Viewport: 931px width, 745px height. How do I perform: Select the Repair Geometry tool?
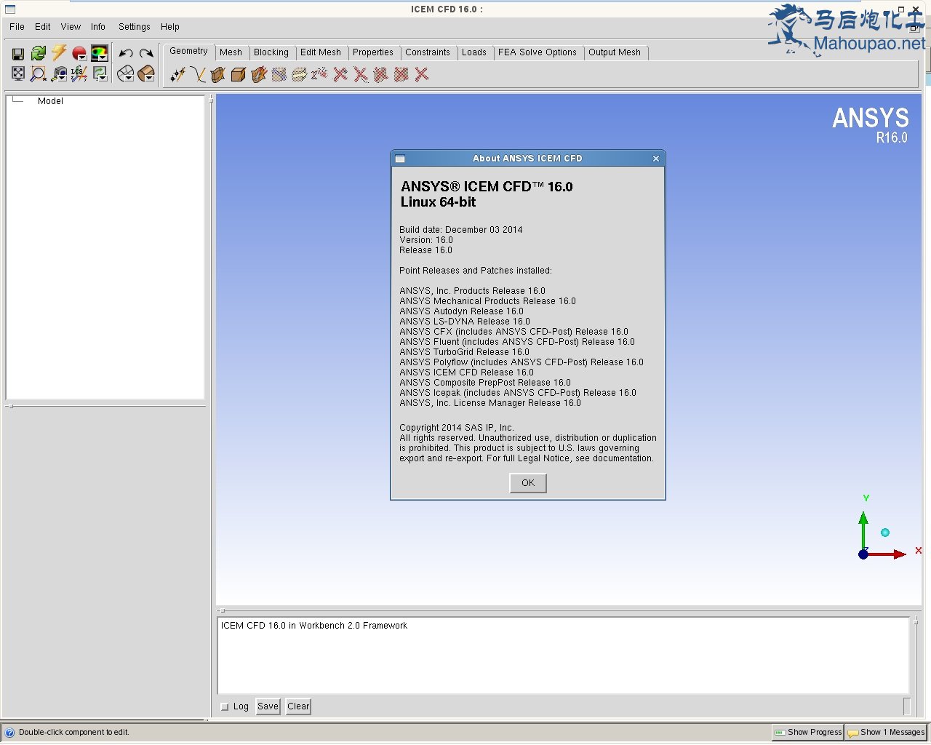coord(279,74)
